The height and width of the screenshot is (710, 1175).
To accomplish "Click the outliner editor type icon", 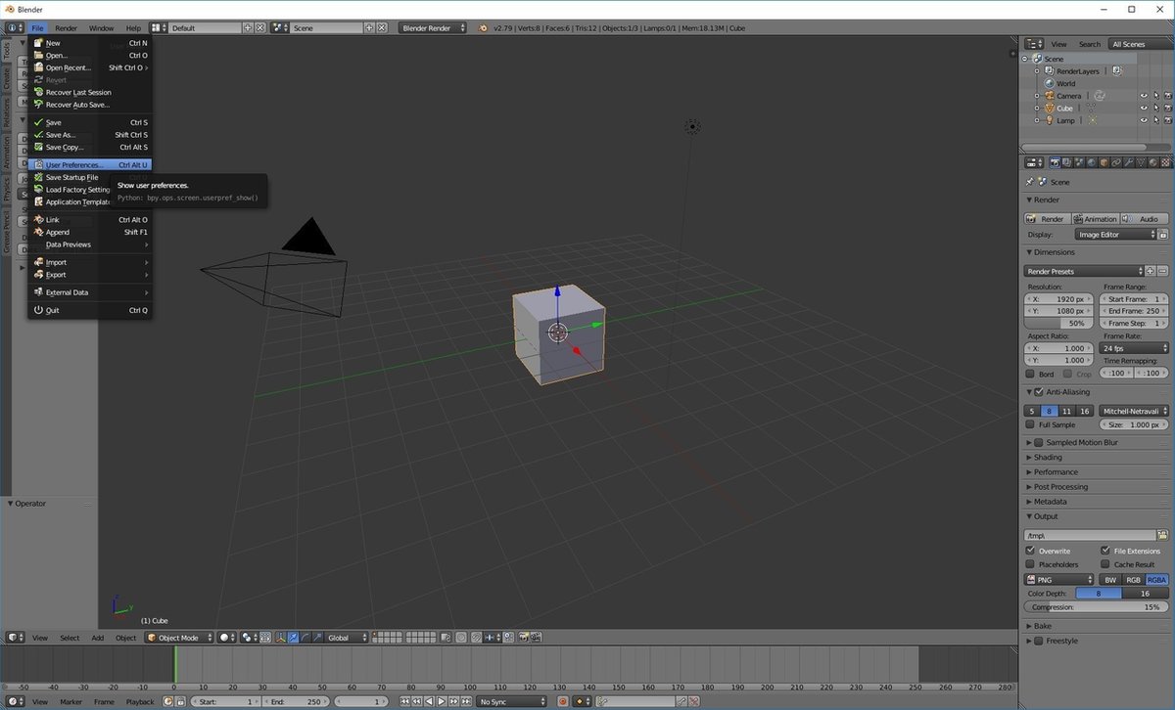I will tap(1033, 44).
